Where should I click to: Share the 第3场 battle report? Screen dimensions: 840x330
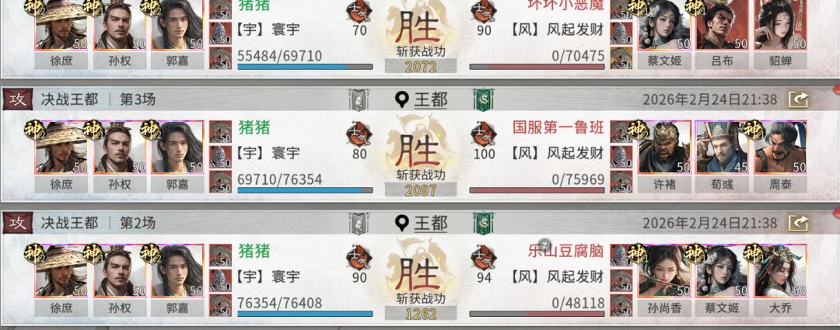point(798,99)
